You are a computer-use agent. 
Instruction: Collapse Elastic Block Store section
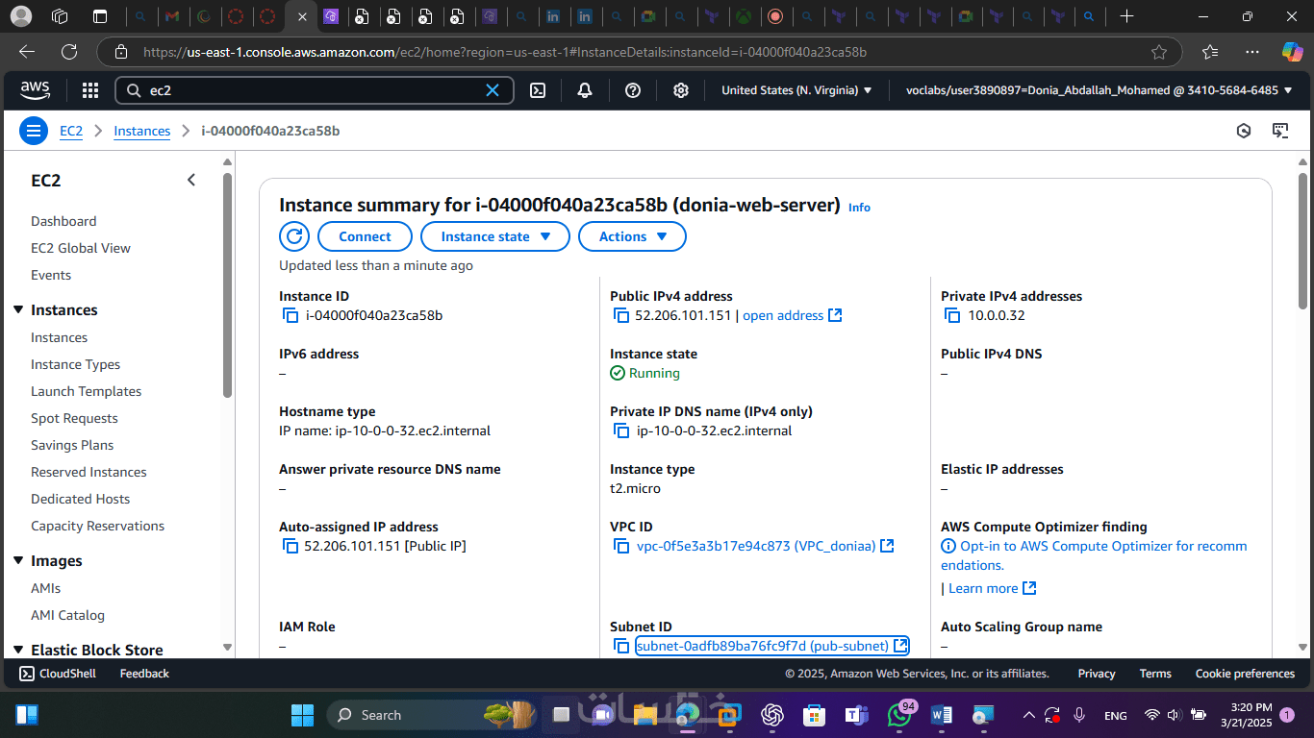(18, 650)
